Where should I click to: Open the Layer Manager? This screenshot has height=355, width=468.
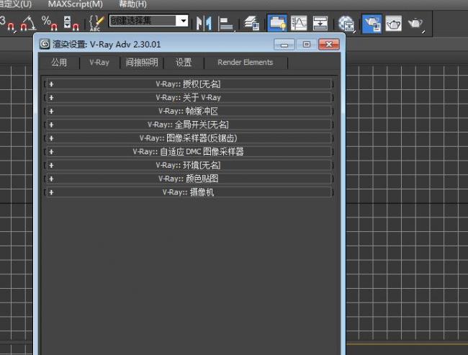[251, 23]
